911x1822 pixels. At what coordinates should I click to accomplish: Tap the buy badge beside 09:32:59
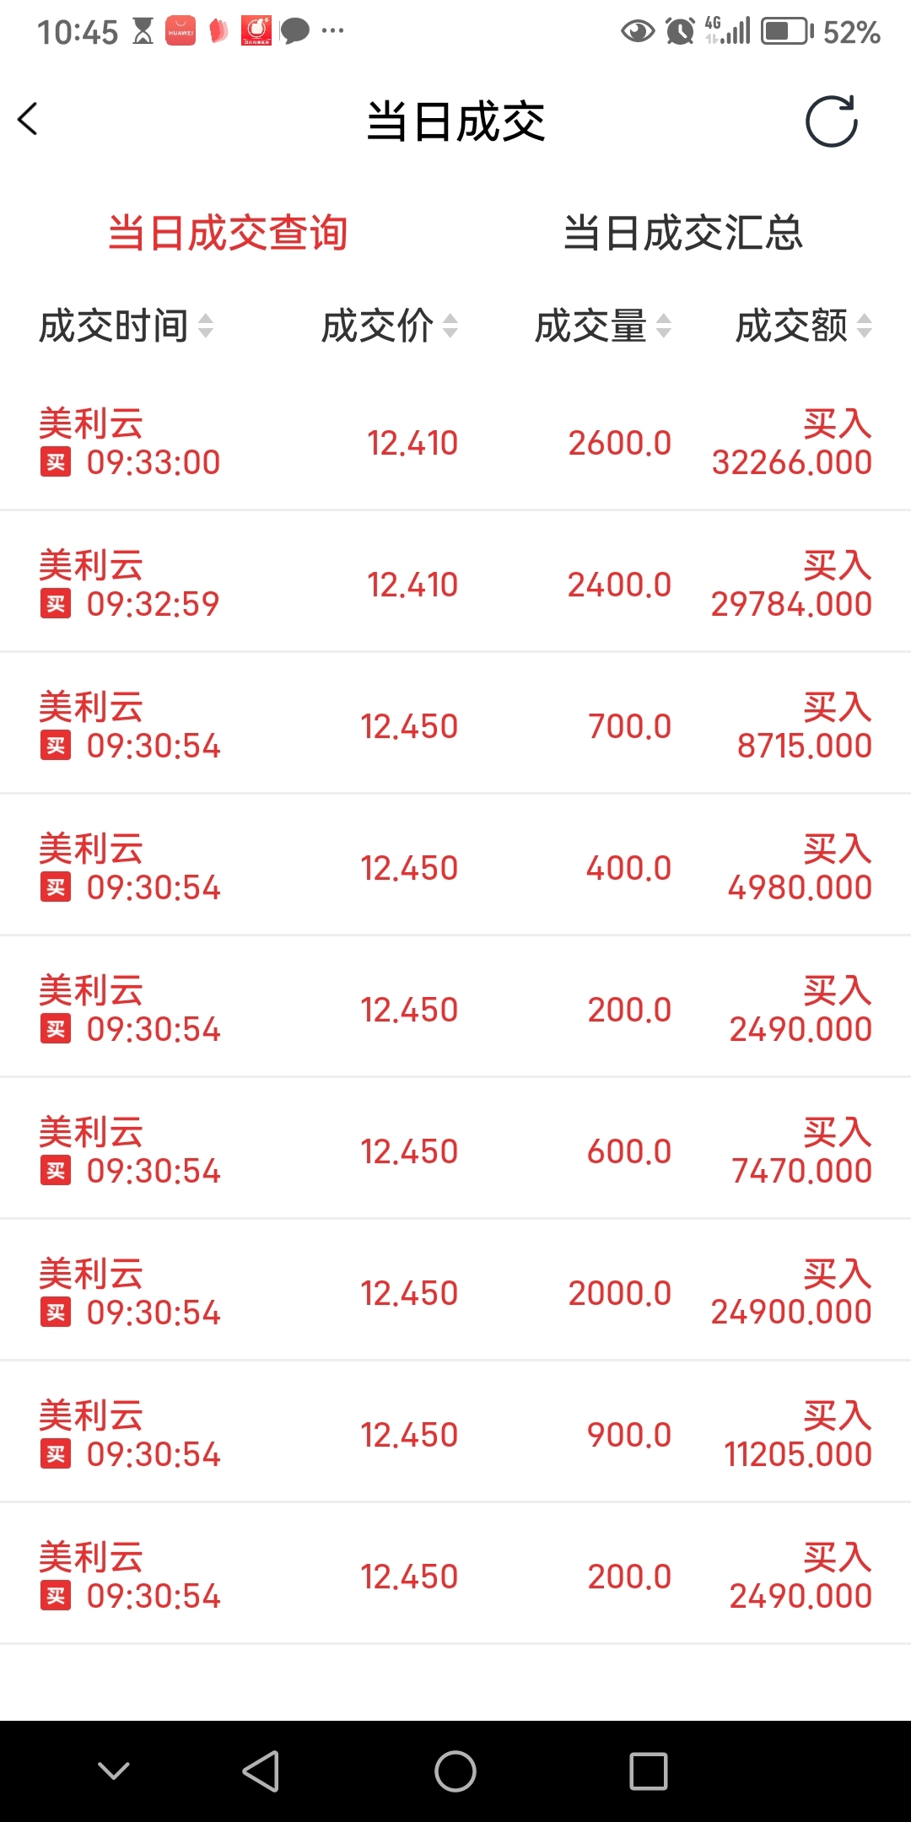pos(56,604)
